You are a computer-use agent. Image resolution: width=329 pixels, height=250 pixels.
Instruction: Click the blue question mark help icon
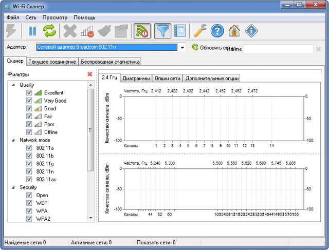tap(217, 31)
